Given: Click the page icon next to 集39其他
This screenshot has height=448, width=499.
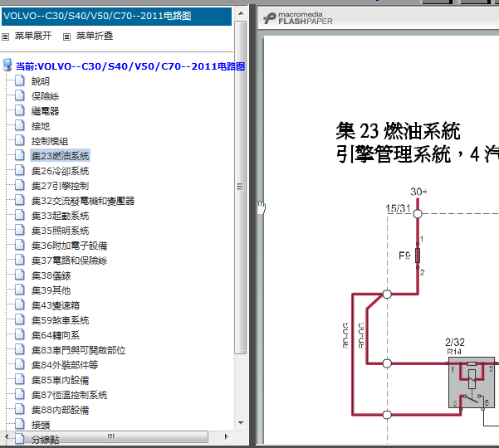Looking at the screenshot, I should [20, 290].
